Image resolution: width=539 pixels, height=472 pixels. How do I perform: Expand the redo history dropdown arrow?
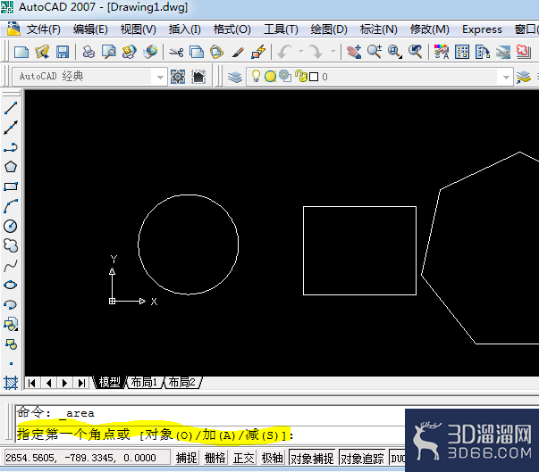click(x=333, y=52)
